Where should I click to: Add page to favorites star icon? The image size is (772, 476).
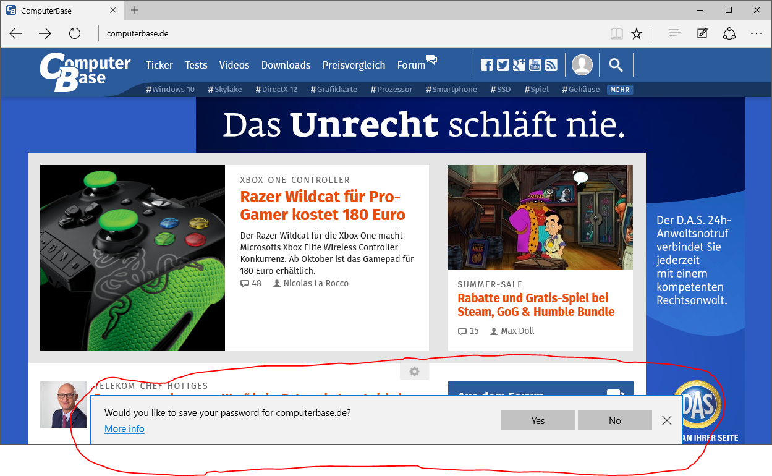(x=637, y=33)
